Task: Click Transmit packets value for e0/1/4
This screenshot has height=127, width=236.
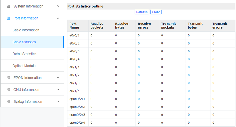Action: coord(162,91)
